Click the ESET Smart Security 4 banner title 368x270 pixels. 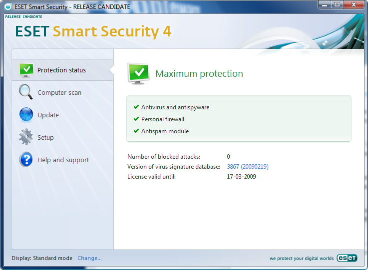tap(93, 31)
